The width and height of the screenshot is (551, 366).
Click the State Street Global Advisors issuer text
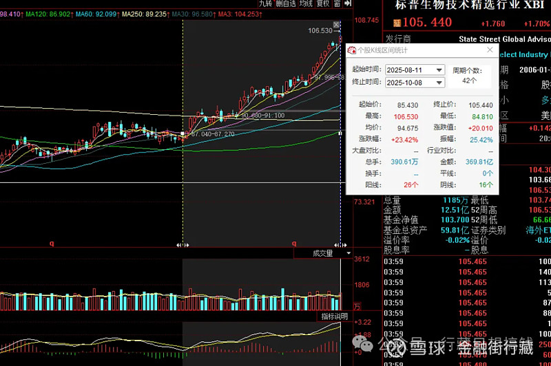pyautogui.click(x=505, y=39)
